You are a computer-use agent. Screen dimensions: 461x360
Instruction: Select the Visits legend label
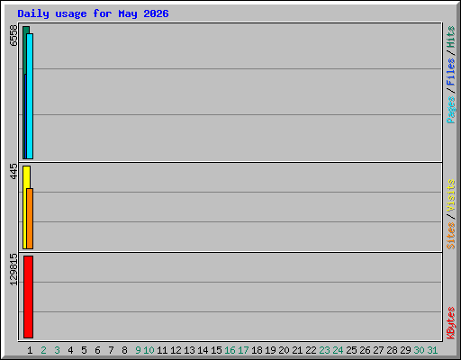(x=451, y=196)
